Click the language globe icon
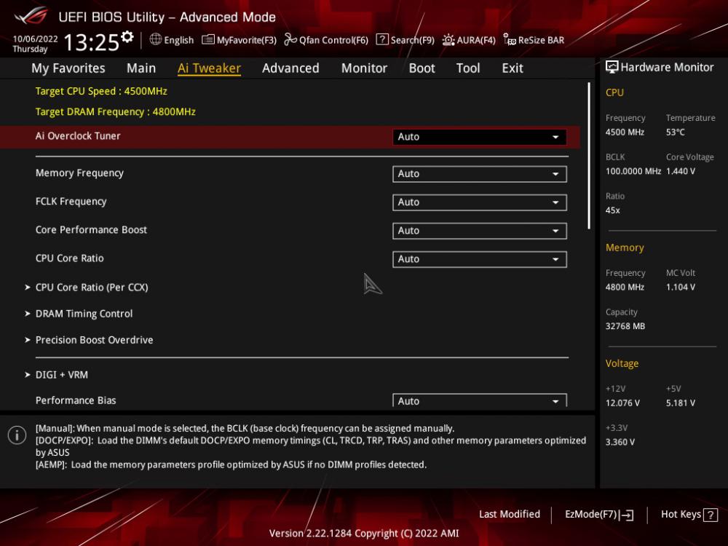This screenshot has width=728, height=546. 156,39
